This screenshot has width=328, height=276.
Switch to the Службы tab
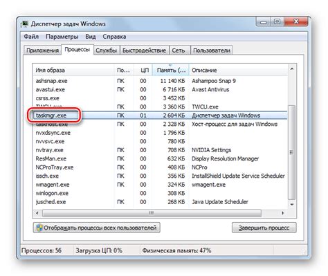click(x=107, y=50)
